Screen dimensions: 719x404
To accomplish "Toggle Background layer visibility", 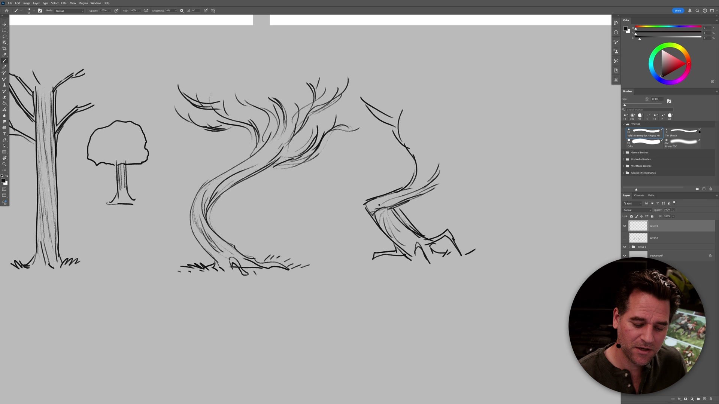I will click(x=624, y=255).
